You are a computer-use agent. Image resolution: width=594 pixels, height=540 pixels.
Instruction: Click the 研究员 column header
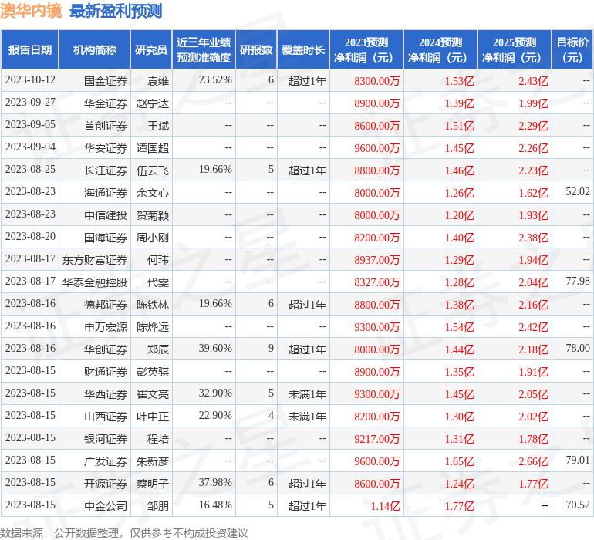pyautogui.click(x=151, y=49)
